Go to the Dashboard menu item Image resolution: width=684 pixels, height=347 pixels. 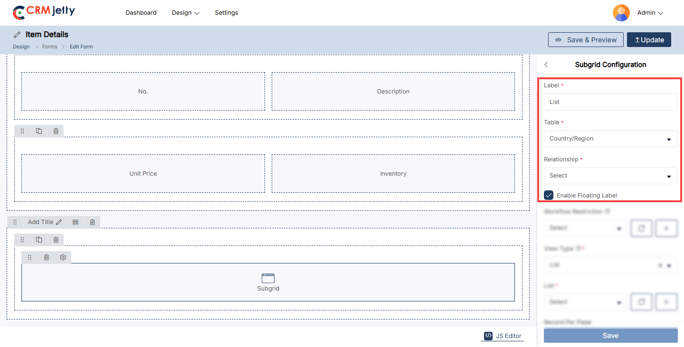141,13
